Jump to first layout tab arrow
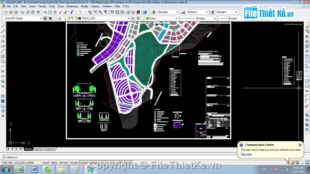Screen dimensions: 310x174 (8, 149)
